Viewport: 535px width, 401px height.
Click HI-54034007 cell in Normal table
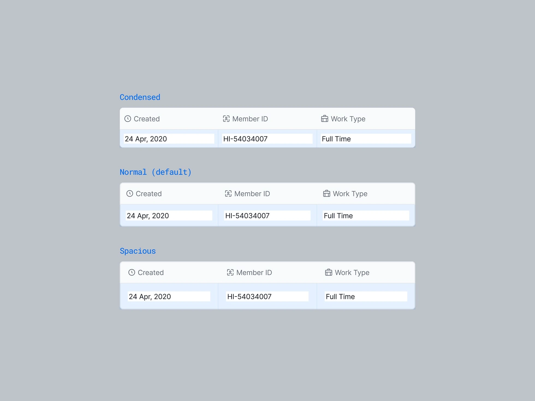tap(267, 216)
